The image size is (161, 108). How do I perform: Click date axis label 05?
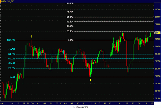tap(57, 103)
